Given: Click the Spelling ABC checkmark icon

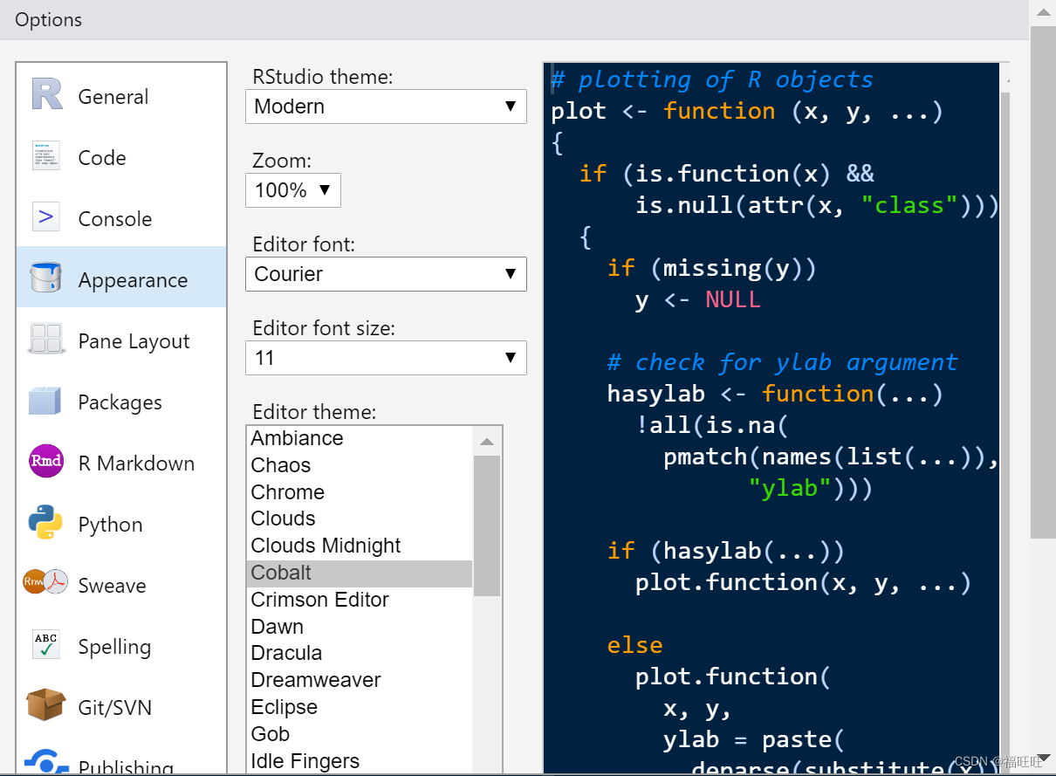Looking at the screenshot, I should click(45, 645).
